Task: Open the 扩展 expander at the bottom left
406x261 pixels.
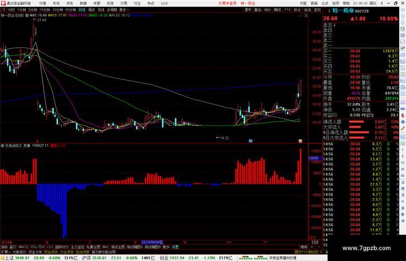Action: (5, 252)
